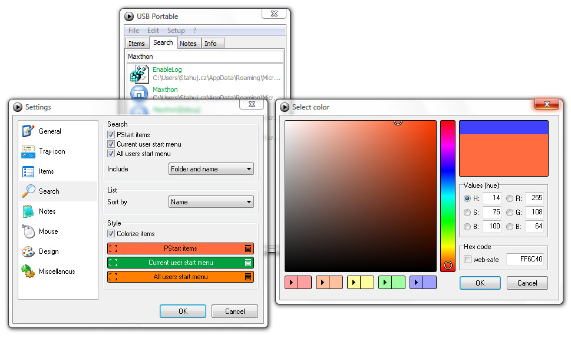
Task: Open Setup menu in USB Portable
Action: coord(176,31)
